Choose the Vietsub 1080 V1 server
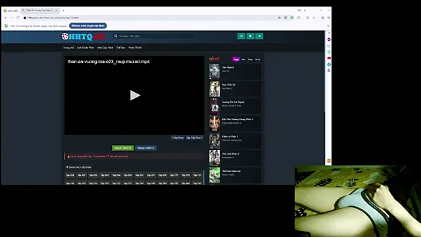The width and height of the screenshot is (421, 237). [x=146, y=147]
